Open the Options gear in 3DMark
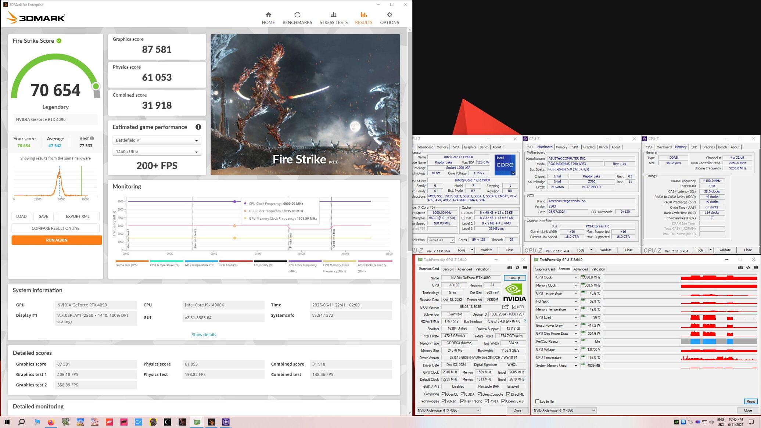Image resolution: width=761 pixels, height=428 pixels. (389, 18)
